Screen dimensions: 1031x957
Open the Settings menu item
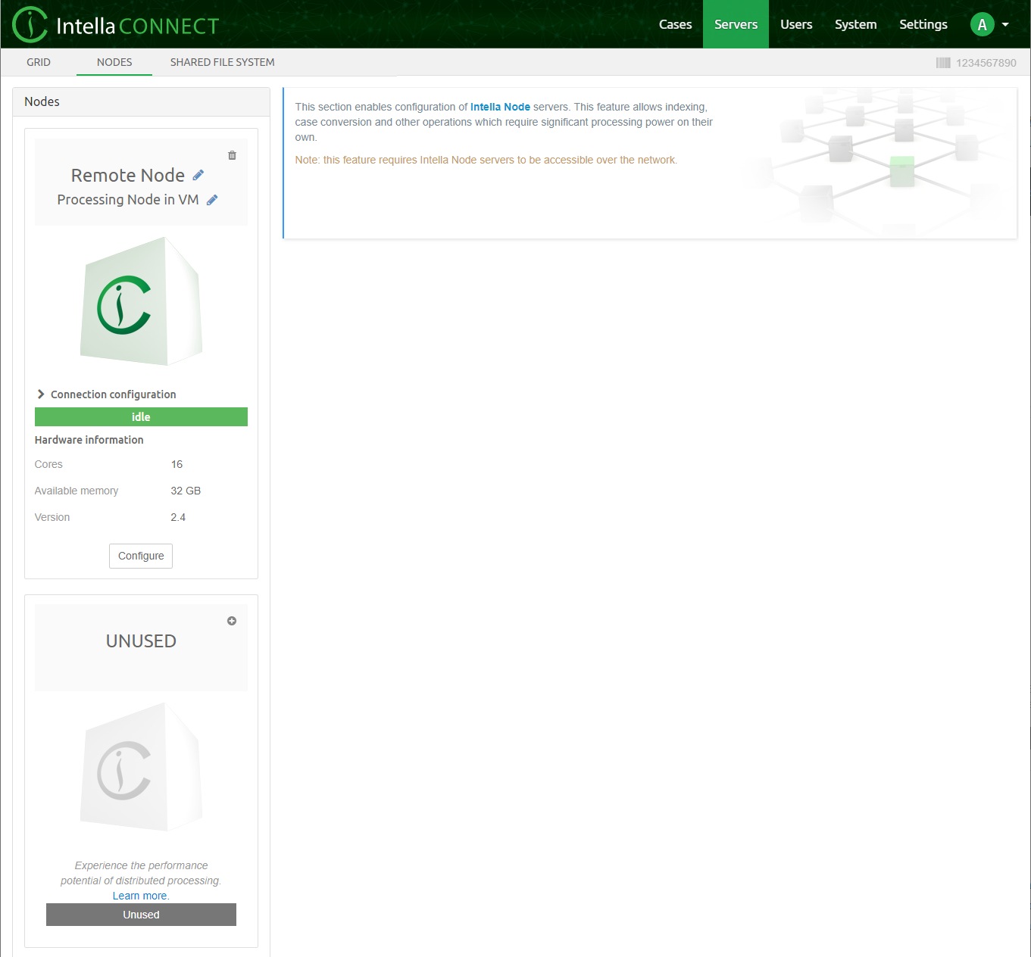click(923, 24)
